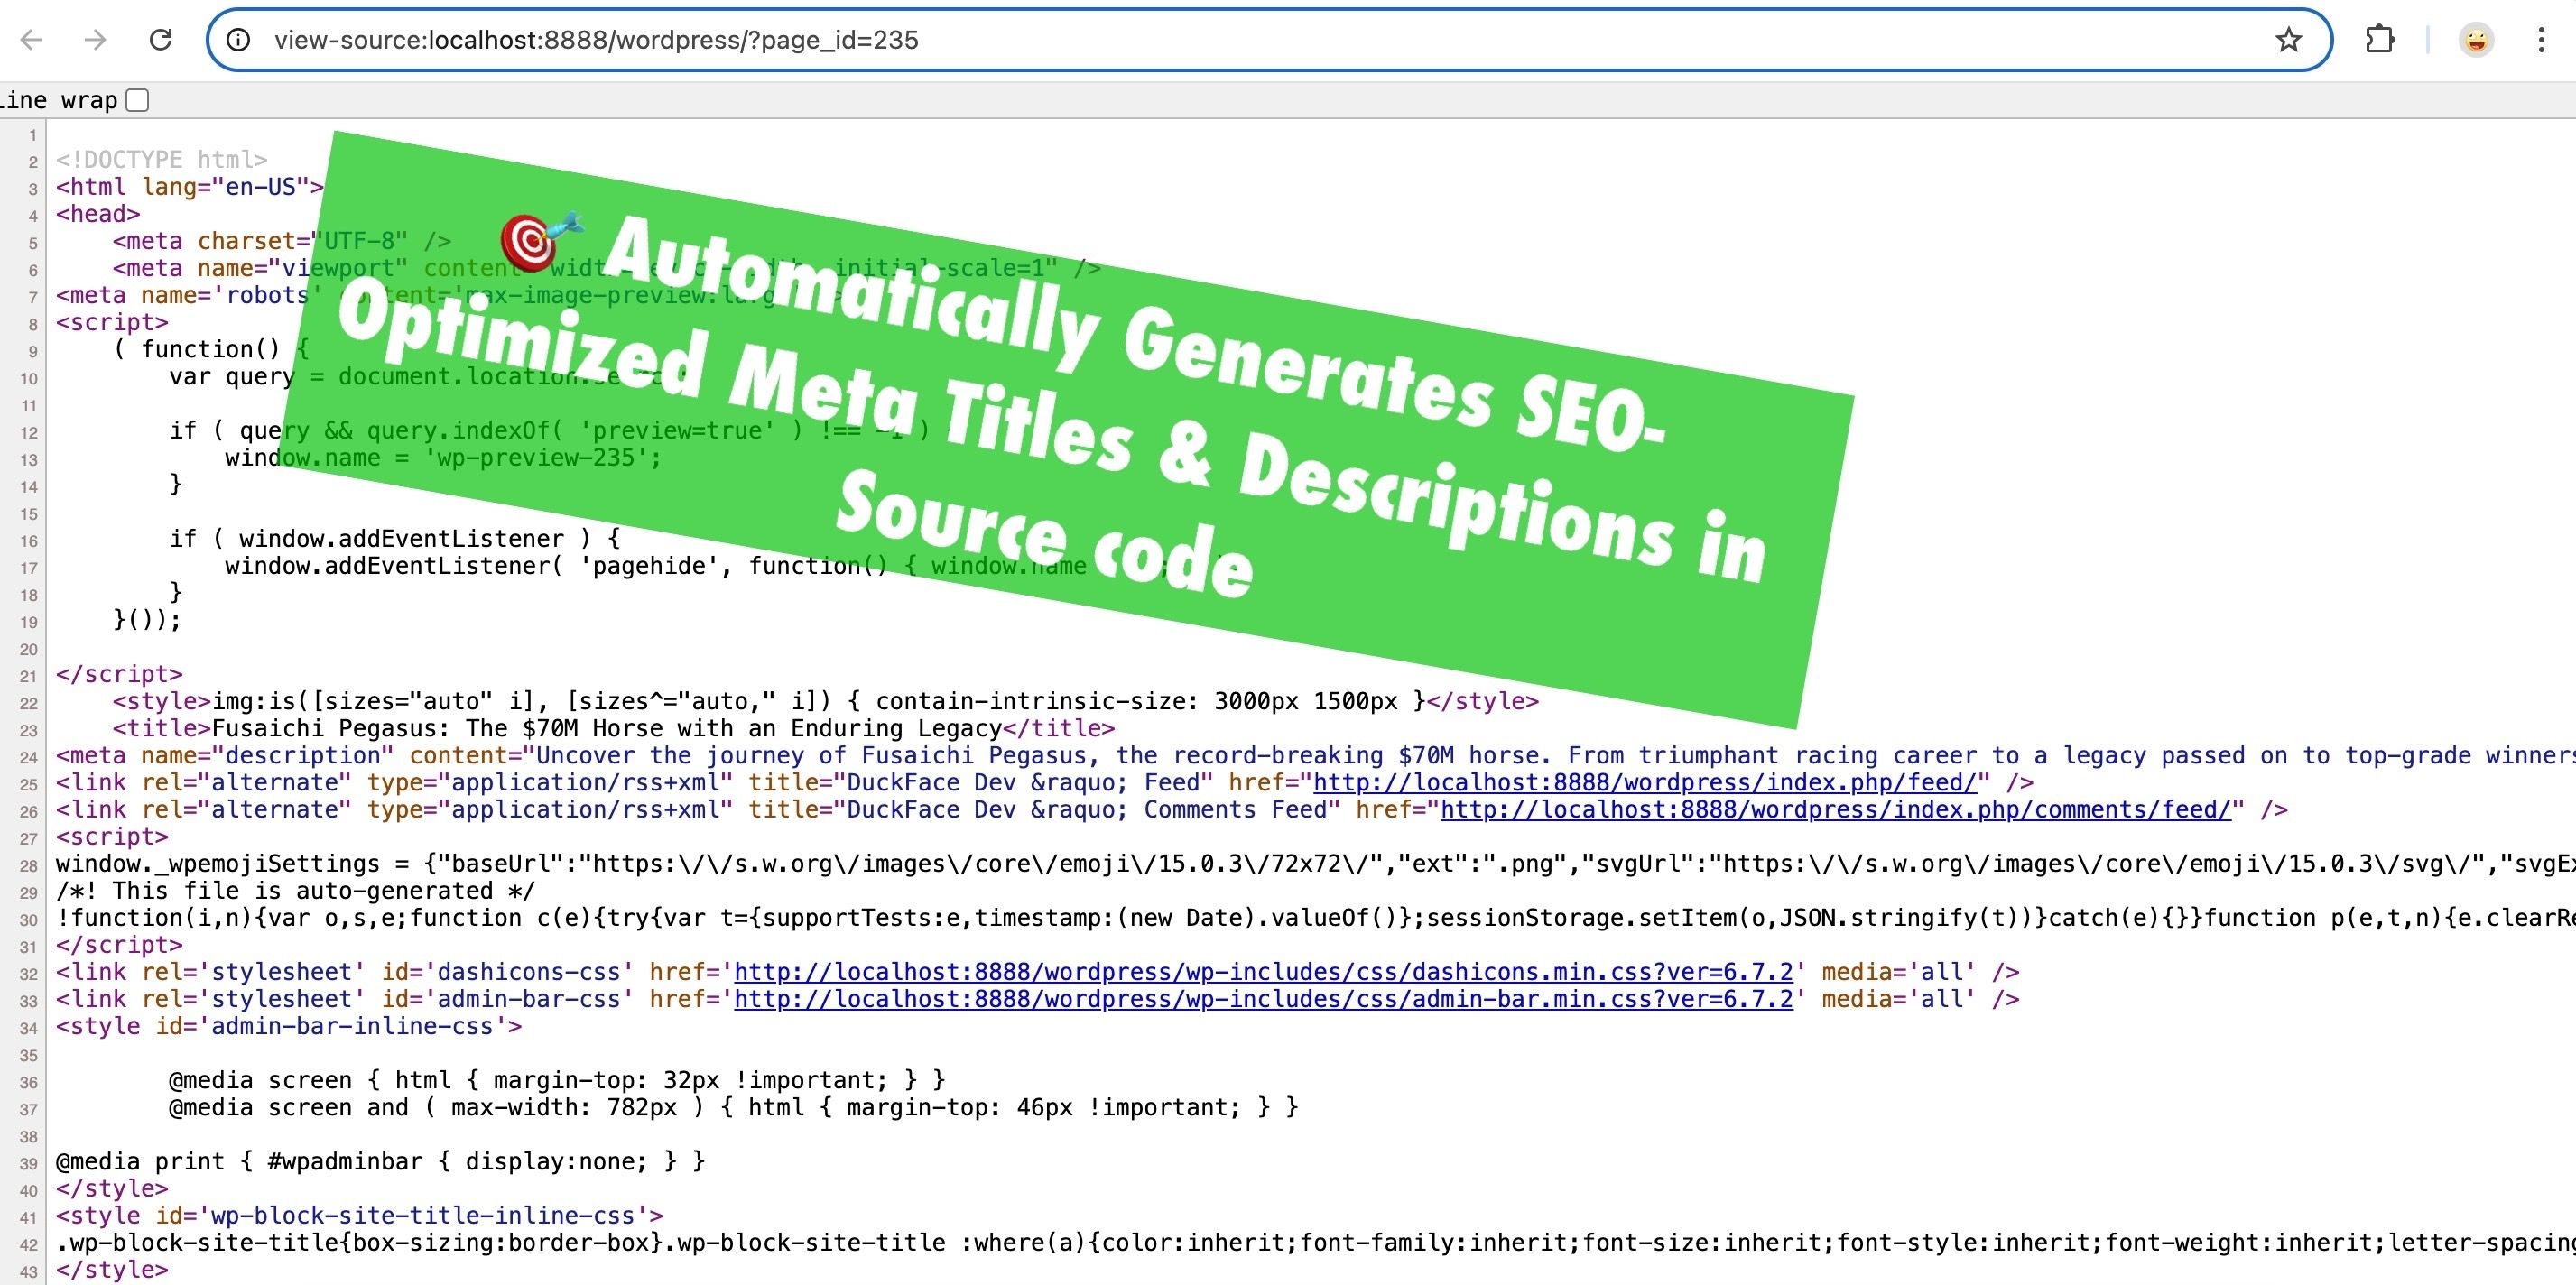Click the <script> tag on line 27

(x=112, y=837)
